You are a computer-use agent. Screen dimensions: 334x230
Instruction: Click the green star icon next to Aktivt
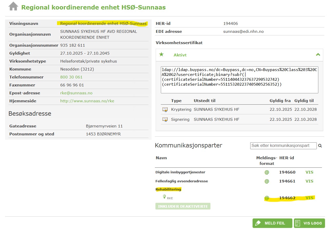click(x=161, y=54)
